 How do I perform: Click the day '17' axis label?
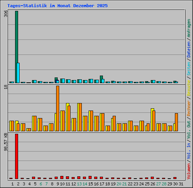(x=102, y=184)
